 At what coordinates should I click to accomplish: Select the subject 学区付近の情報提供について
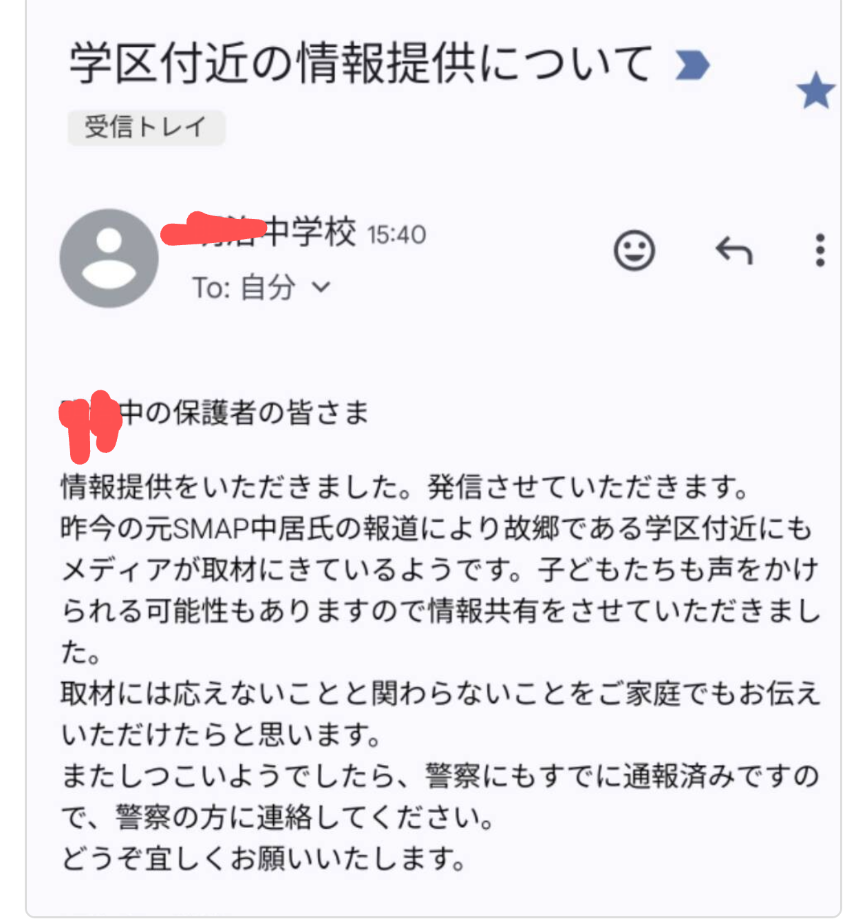coord(361,63)
